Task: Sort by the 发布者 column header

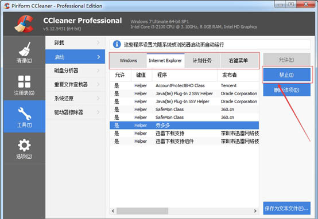Action: 238,75
